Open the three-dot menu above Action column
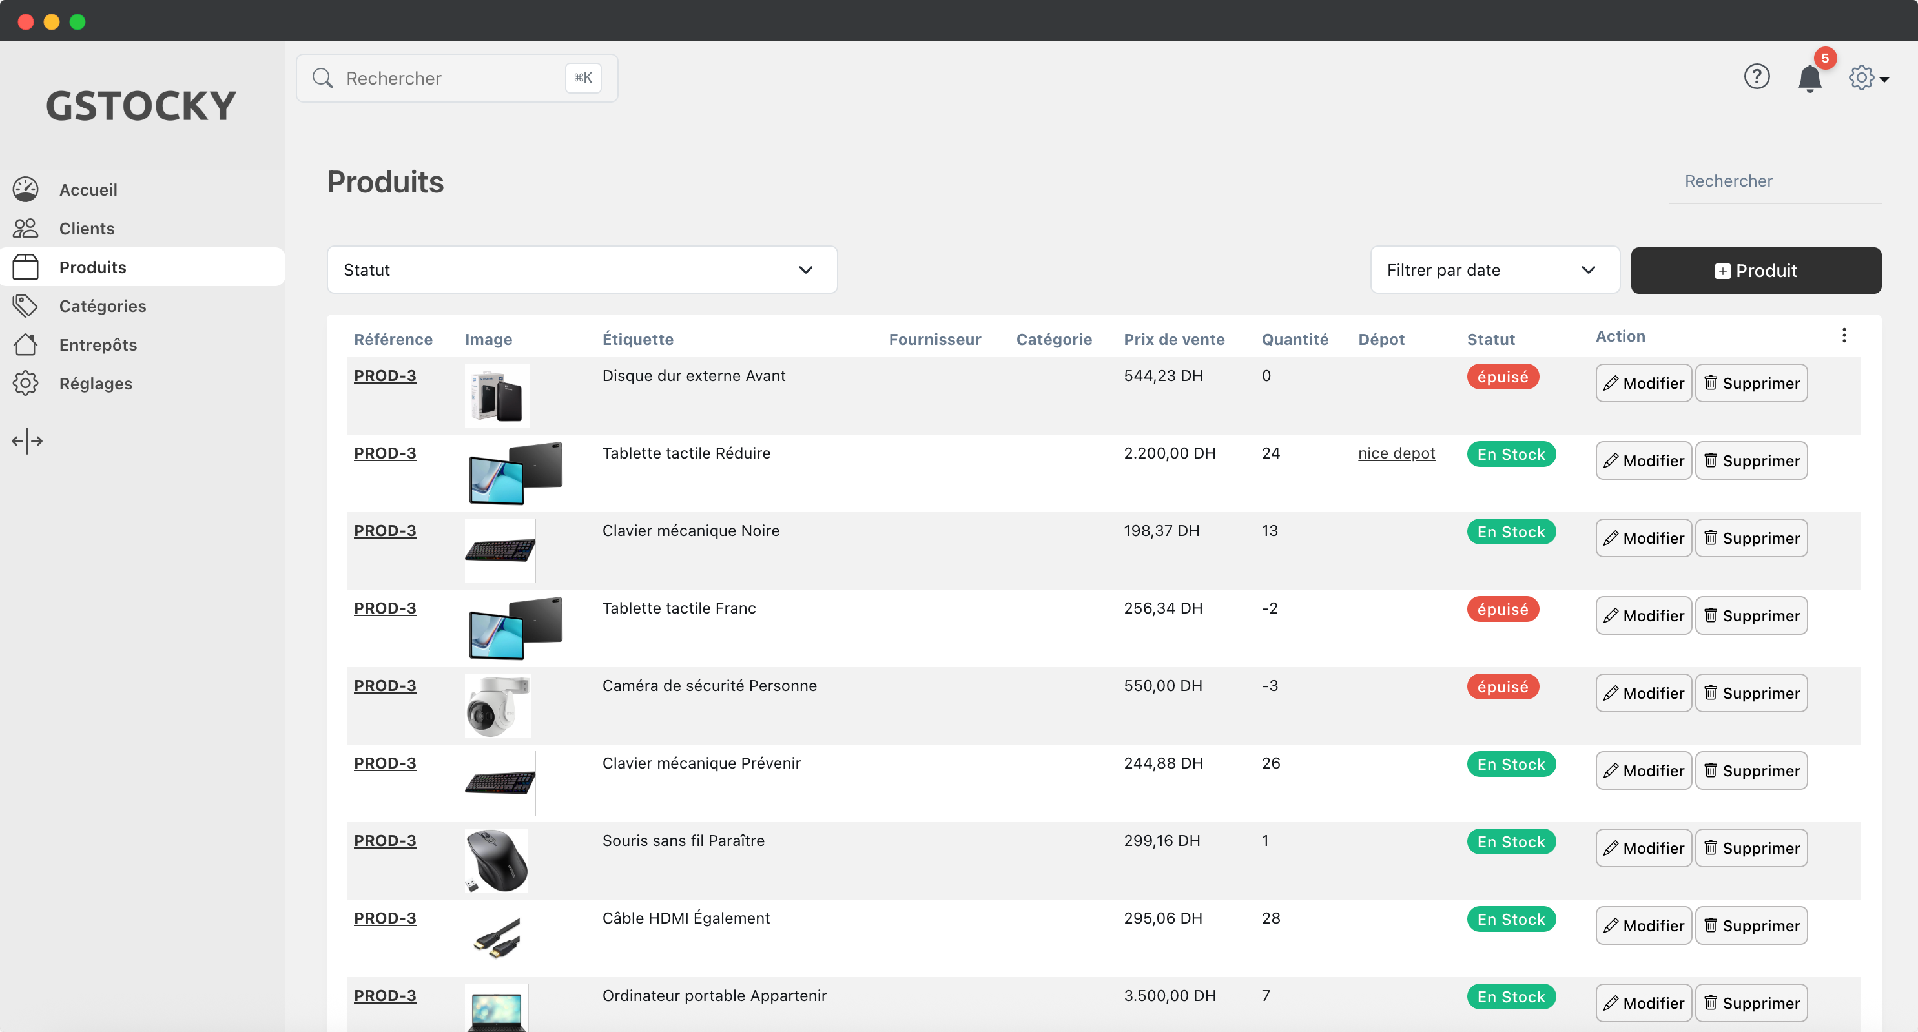 (1844, 335)
